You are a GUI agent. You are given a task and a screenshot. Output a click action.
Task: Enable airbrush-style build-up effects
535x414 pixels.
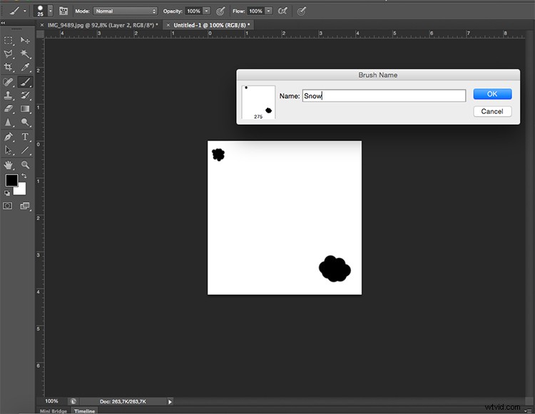(x=282, y=11)
